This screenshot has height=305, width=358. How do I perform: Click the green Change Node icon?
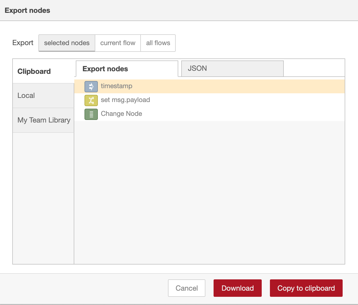(91, 114)
